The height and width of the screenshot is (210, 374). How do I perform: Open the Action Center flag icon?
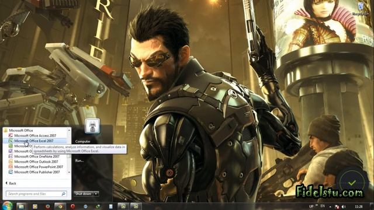337,206
